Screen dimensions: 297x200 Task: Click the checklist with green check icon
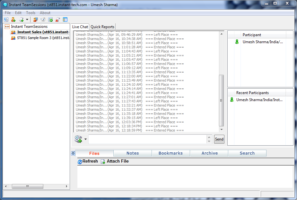pyautogui.click(x=50, y=20)
